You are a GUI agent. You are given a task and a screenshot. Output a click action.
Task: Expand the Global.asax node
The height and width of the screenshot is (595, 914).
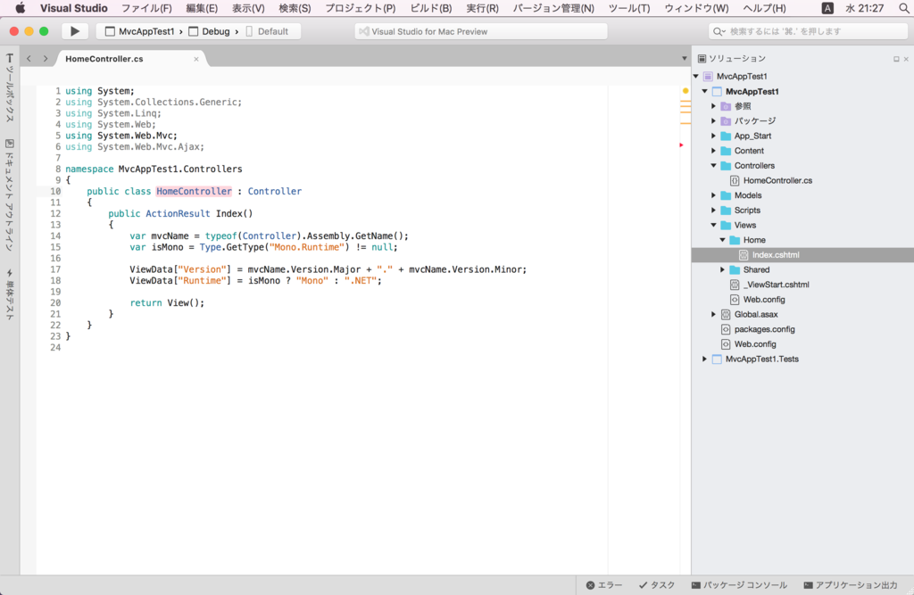coord(713,314)
